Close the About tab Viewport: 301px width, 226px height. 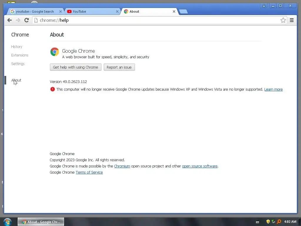174,11
